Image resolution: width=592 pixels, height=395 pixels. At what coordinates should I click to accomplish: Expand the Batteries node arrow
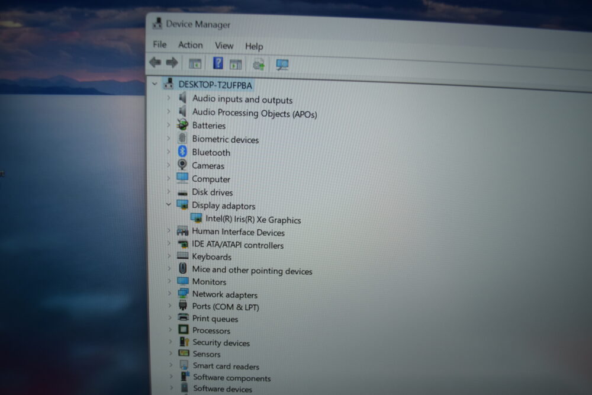[168, 124]
